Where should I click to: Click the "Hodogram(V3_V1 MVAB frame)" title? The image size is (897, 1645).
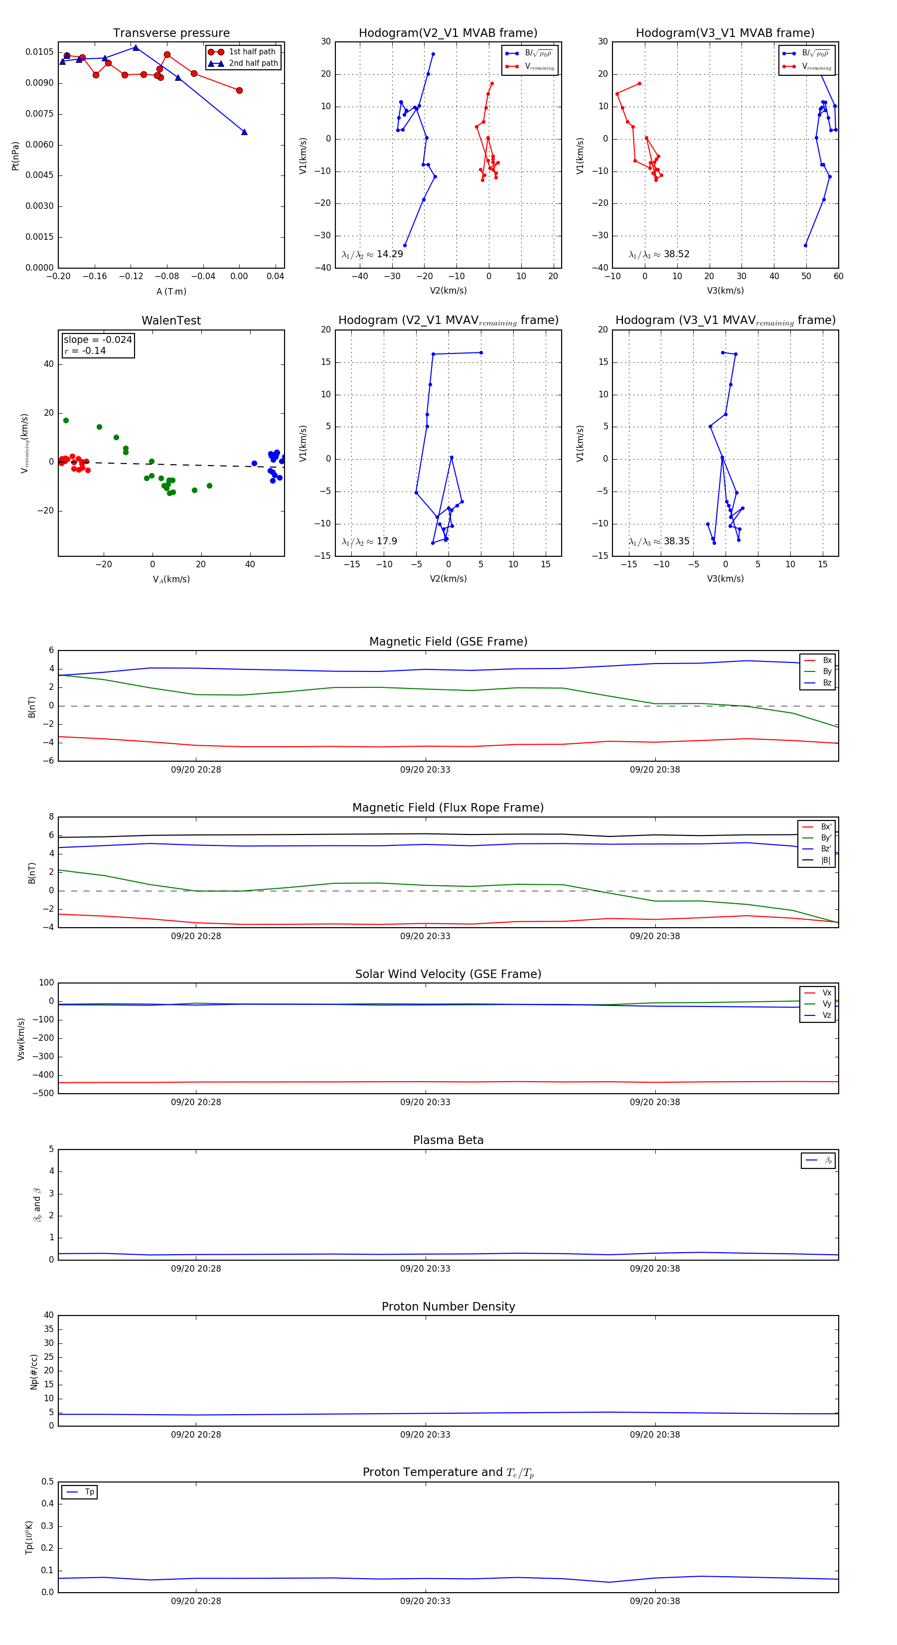725,33
